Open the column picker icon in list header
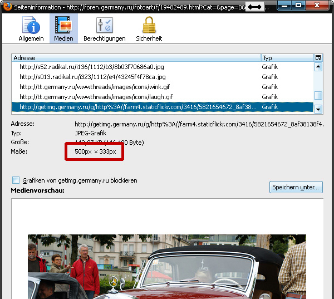Viewport: 334px width, 299px height. [x=318, y=57]
